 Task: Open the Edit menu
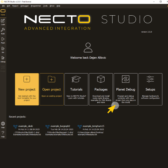(8, 6)
